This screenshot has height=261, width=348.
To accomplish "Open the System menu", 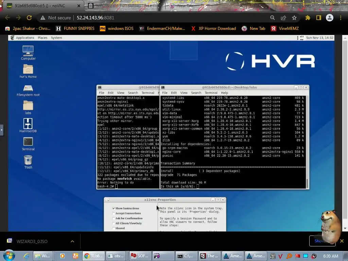I will click(56, 38).
